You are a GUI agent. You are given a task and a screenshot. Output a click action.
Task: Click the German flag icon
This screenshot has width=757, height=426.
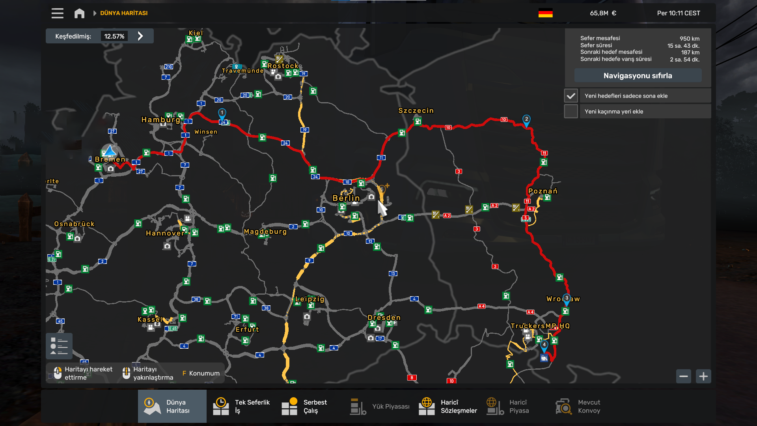[x=545, y=13]
